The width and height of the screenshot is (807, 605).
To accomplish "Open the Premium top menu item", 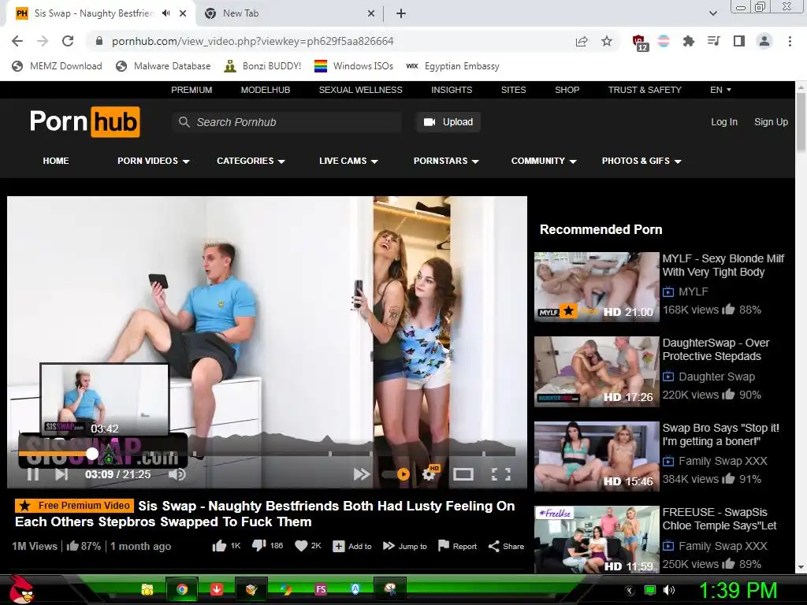I will (x=192, y=90).
